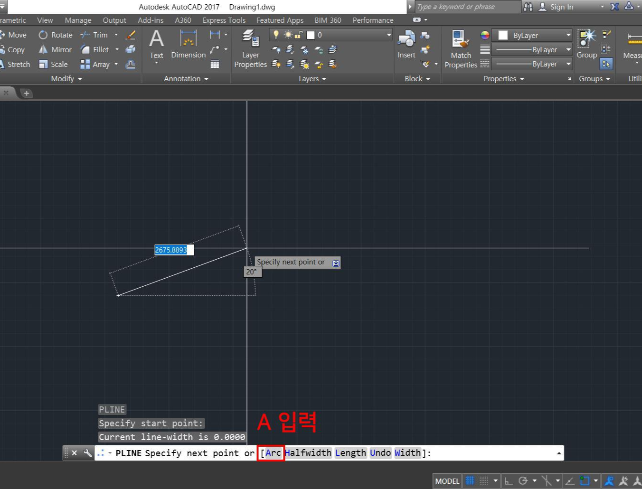
Task: Open the View ribbon tab
Action: (x=45, y=20)
